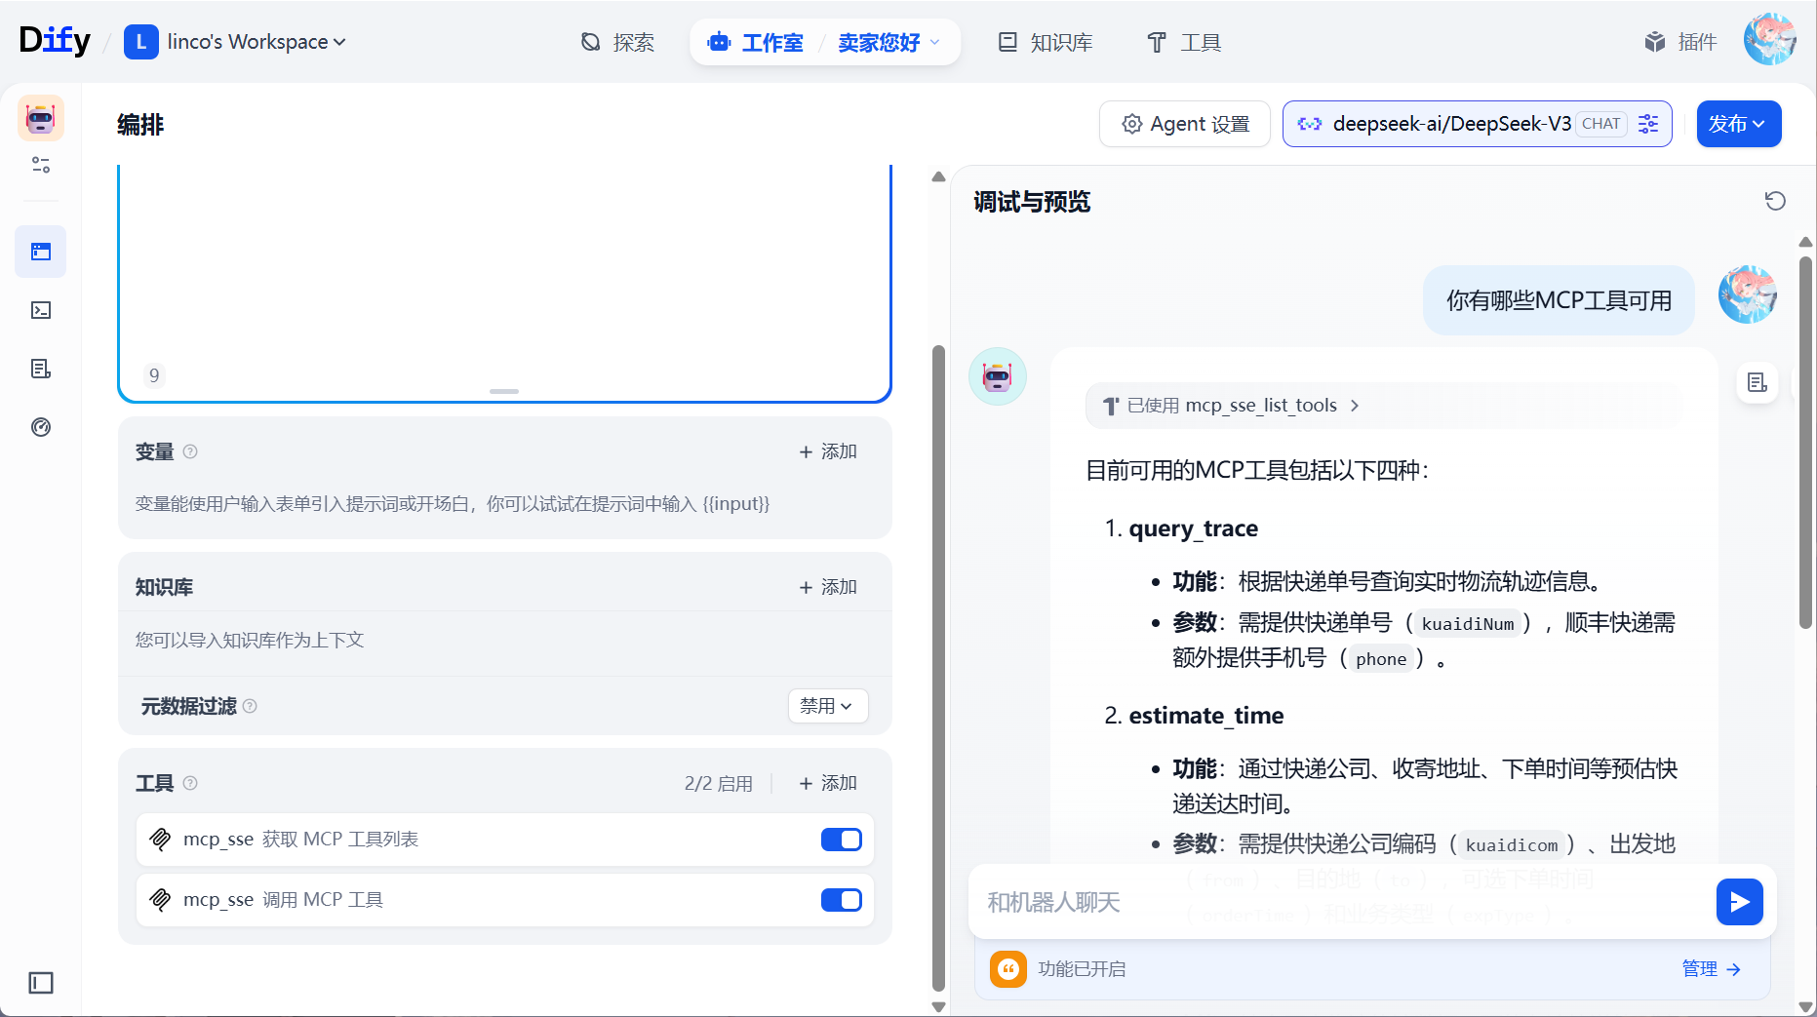Screen dimensions: 1817x1017
Task: Click the 你有哪些MCP工具可用 message bubble
Action: pyautogui.click(x=1559, y=300)
